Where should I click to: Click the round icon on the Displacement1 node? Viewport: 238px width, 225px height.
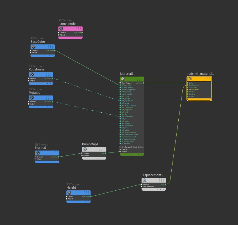point(144,180)
